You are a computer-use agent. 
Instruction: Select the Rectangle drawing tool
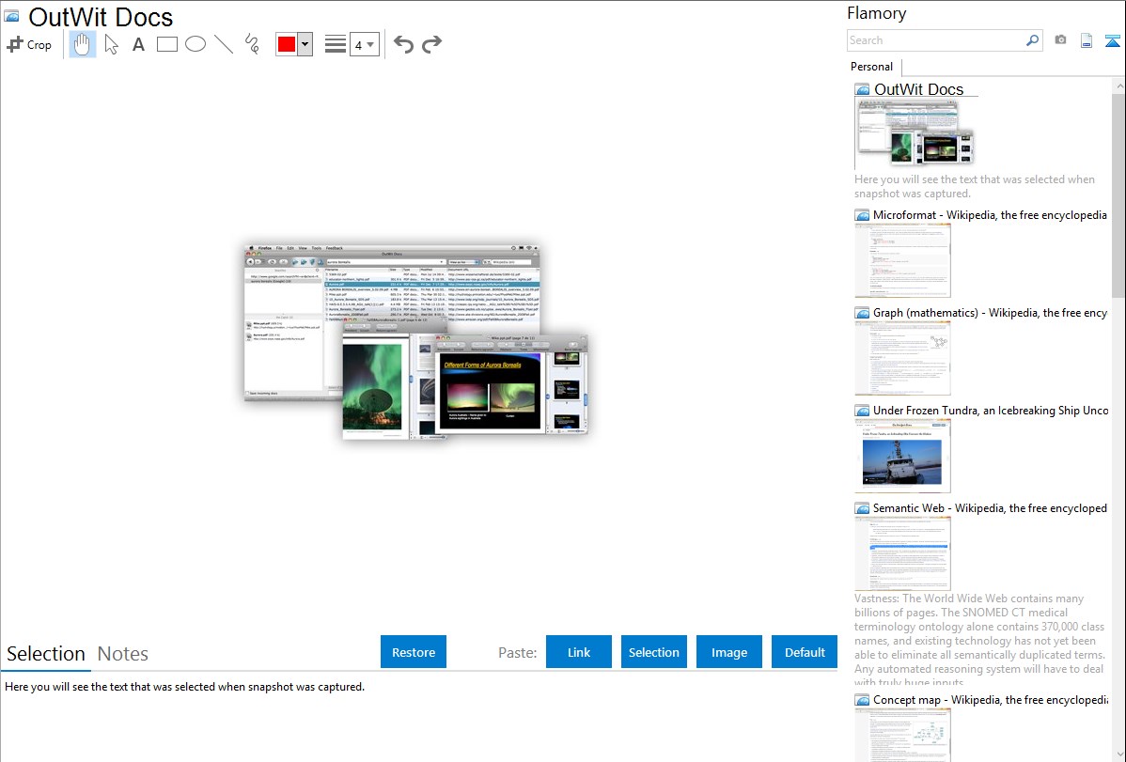pyautogui.click(x=166, y=44)
